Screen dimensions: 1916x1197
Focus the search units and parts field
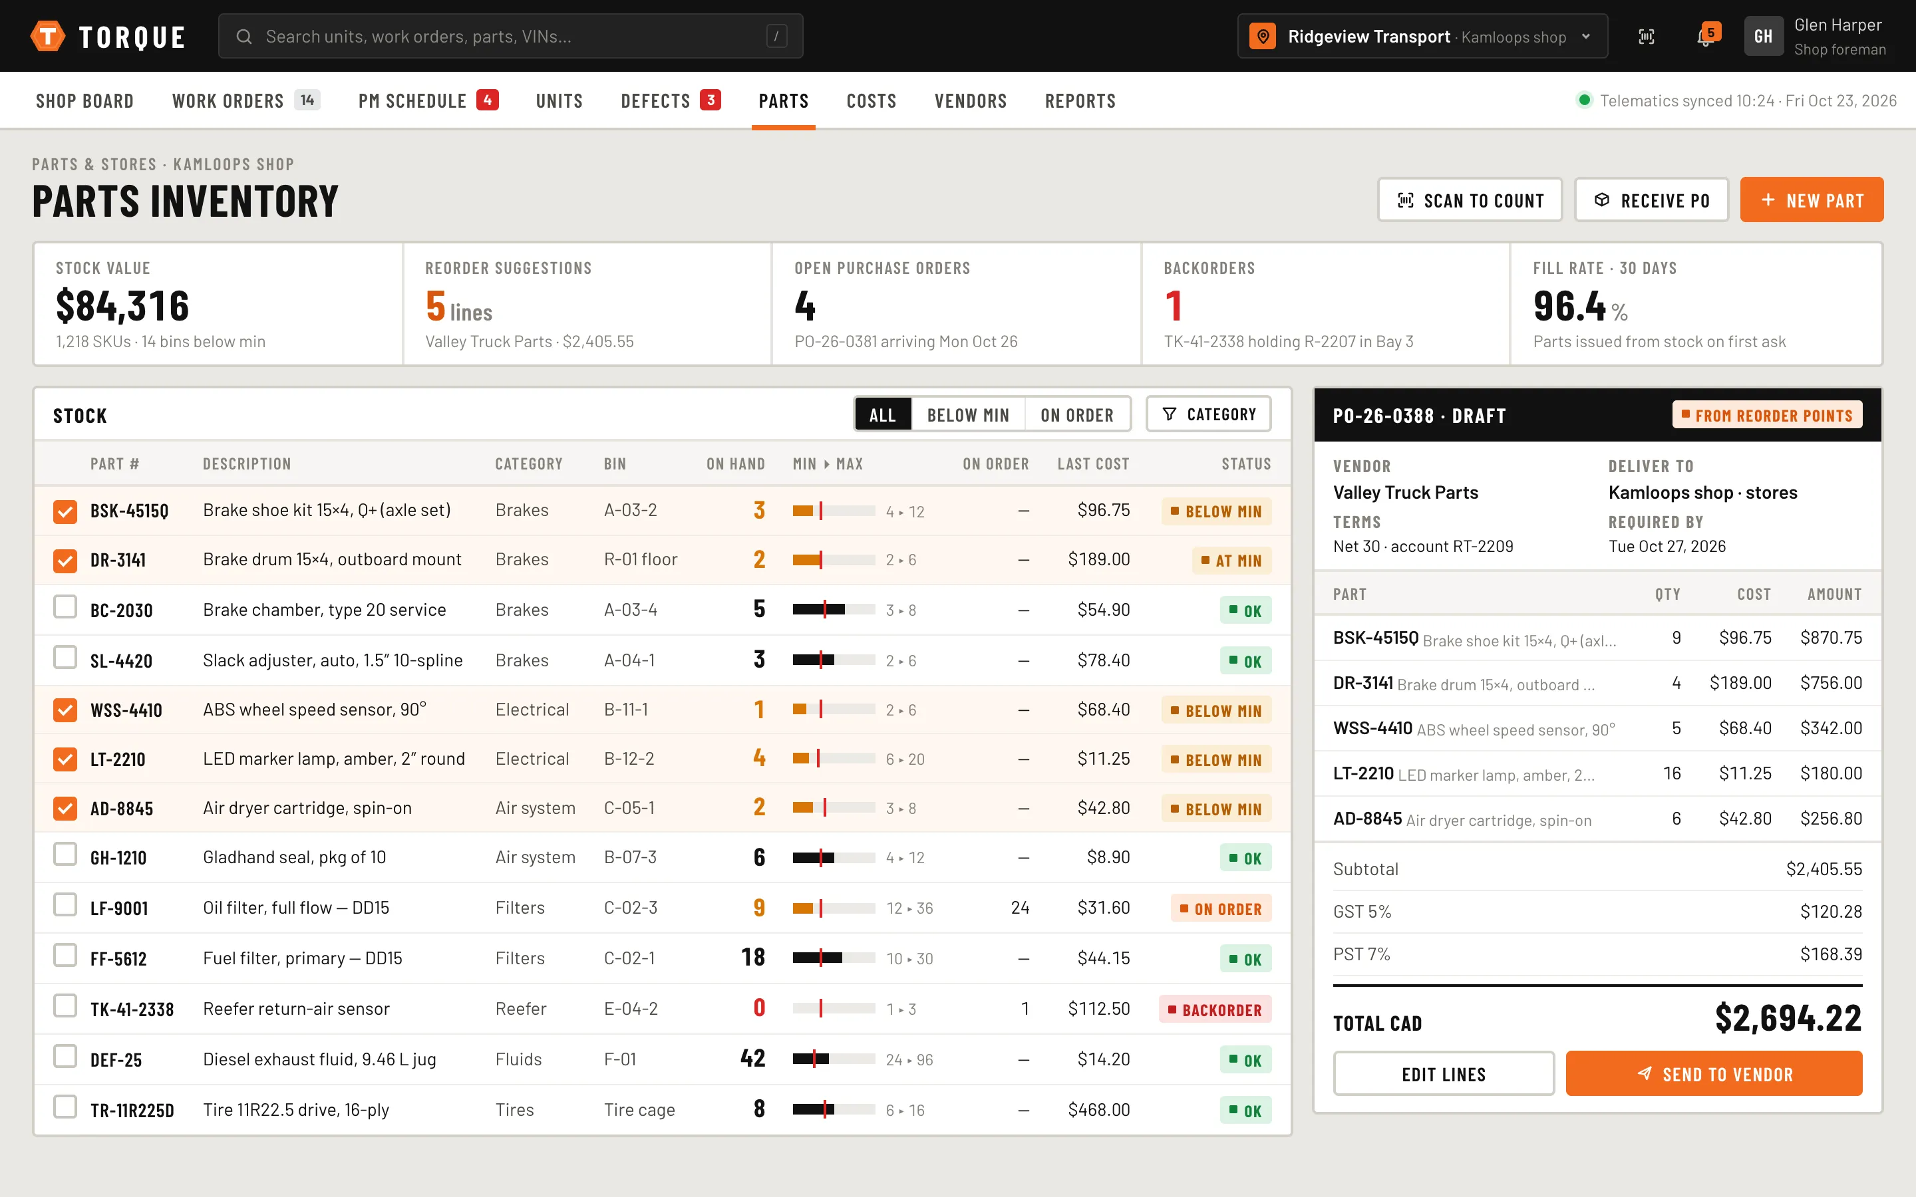coord(511,37)
